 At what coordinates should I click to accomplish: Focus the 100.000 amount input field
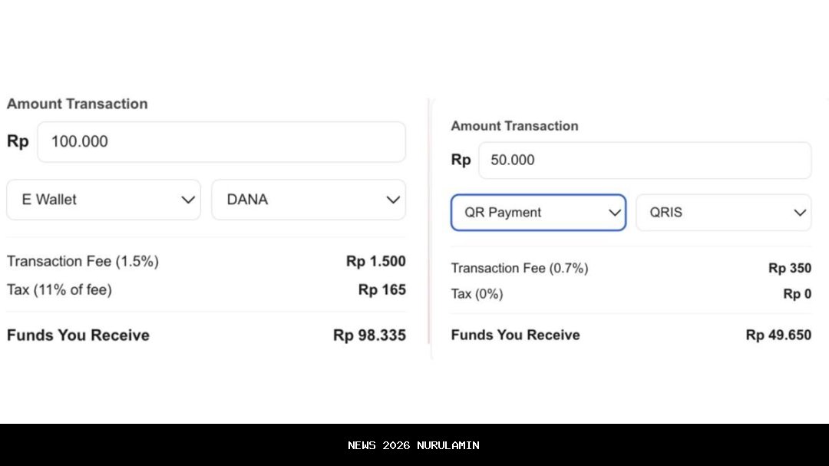(221, 142)
